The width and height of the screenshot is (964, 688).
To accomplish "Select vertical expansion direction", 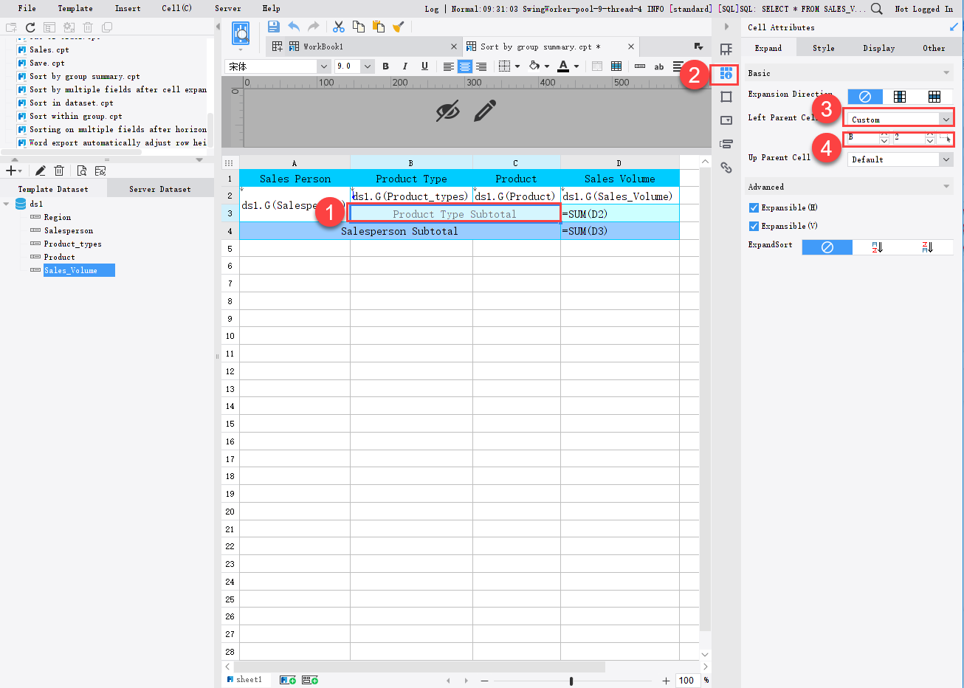I will tap(900, 97).
